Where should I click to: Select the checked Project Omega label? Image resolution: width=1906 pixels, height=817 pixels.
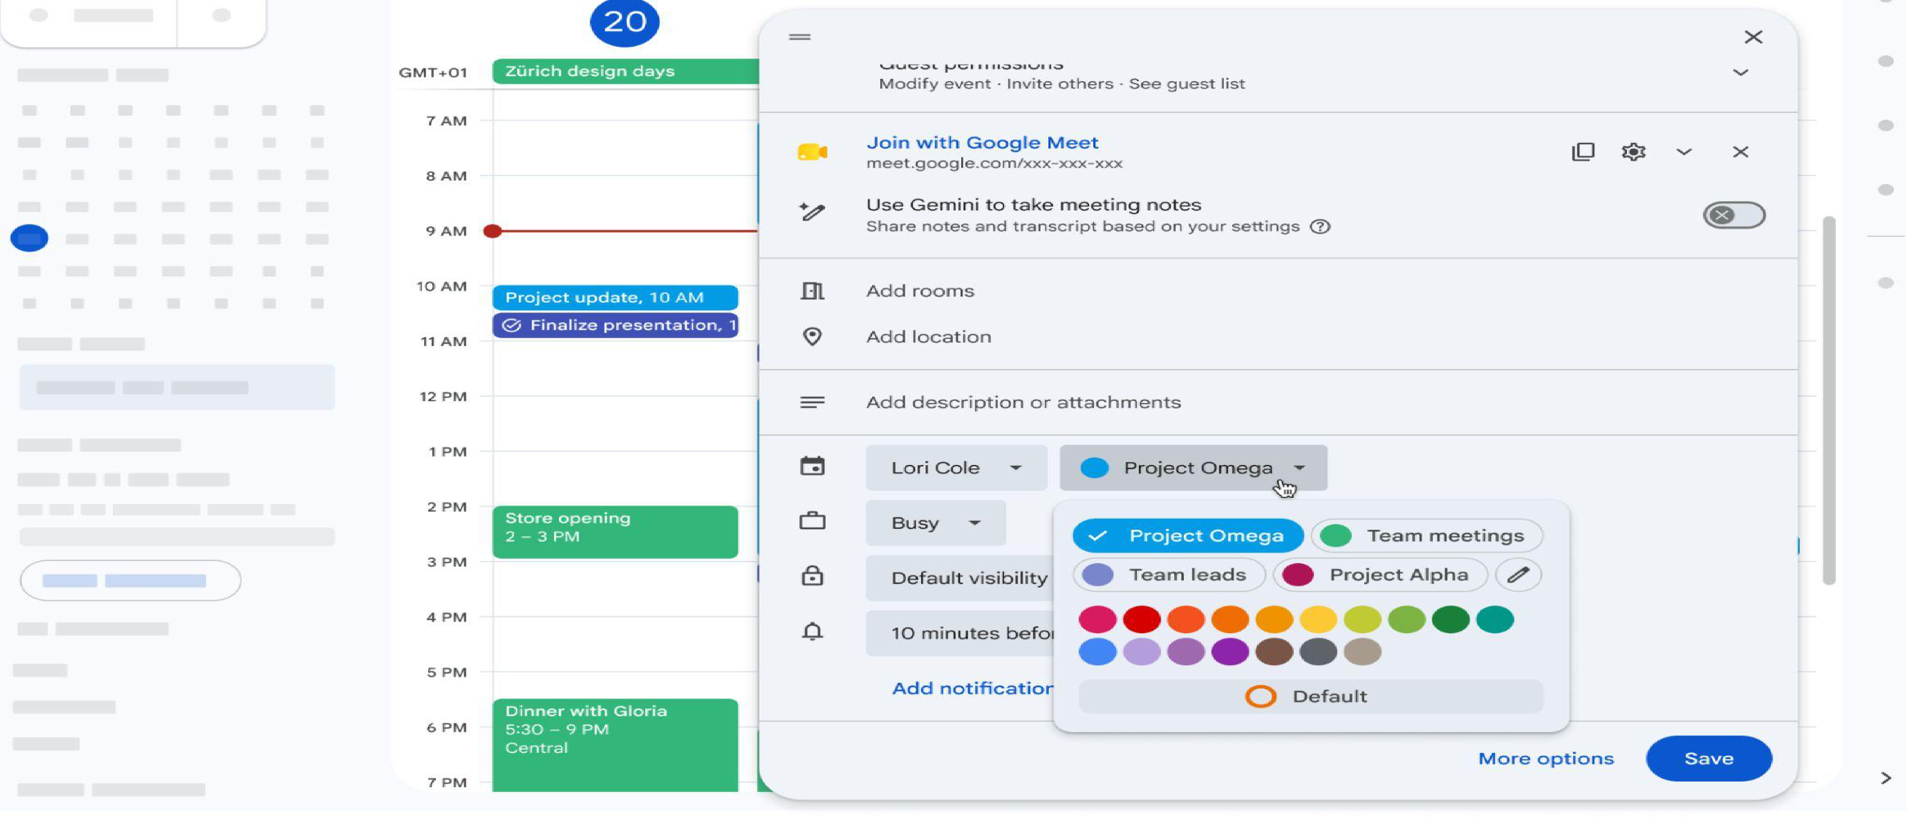pyautogui.click(x=1188, y=536)
